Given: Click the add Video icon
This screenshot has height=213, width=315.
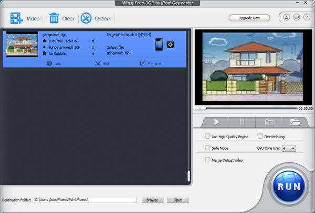Looking at the screenshot, I should pos(16,18).
